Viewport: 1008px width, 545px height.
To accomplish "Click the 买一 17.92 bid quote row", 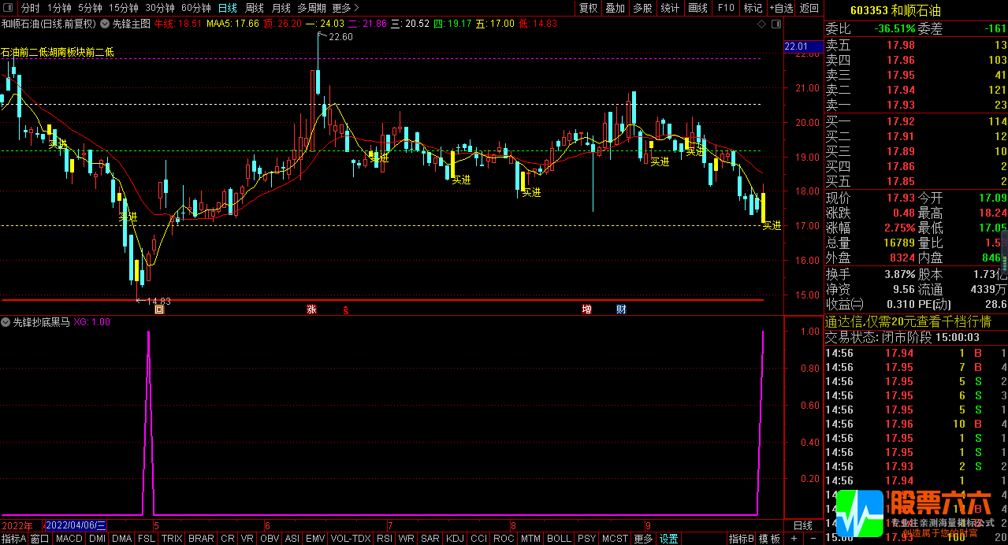I will tap(916, 121).
